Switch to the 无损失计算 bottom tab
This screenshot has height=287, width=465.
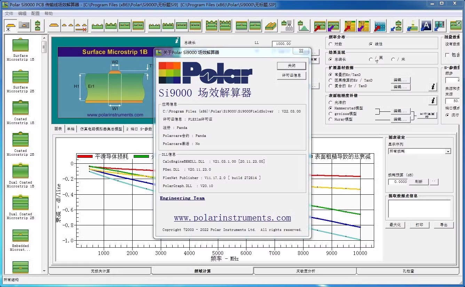pyautogui.click(x=100, y=271)
